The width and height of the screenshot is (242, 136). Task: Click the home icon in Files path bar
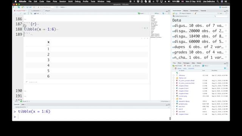pos(175,68)
